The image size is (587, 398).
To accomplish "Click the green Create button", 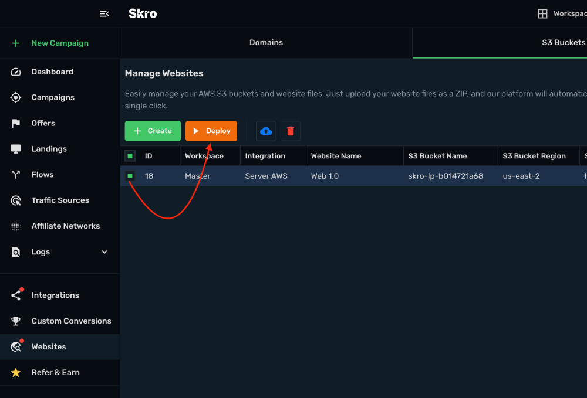I will click(x=153, y=131).
